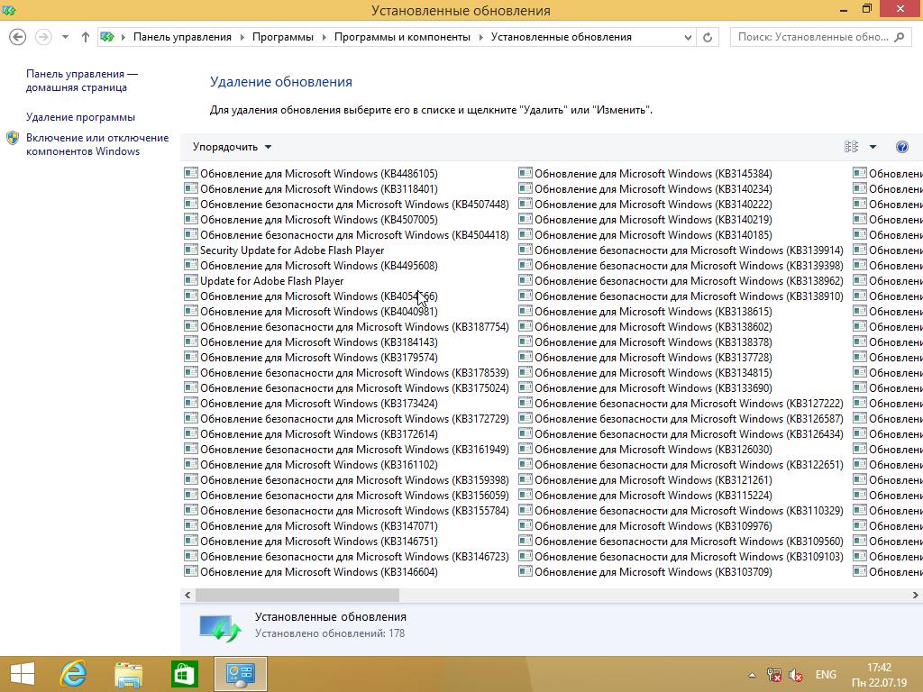The height and width of the screenshot is (692, 923).
Task: Click Программы in the breadcrumb path
Action: 282,37
